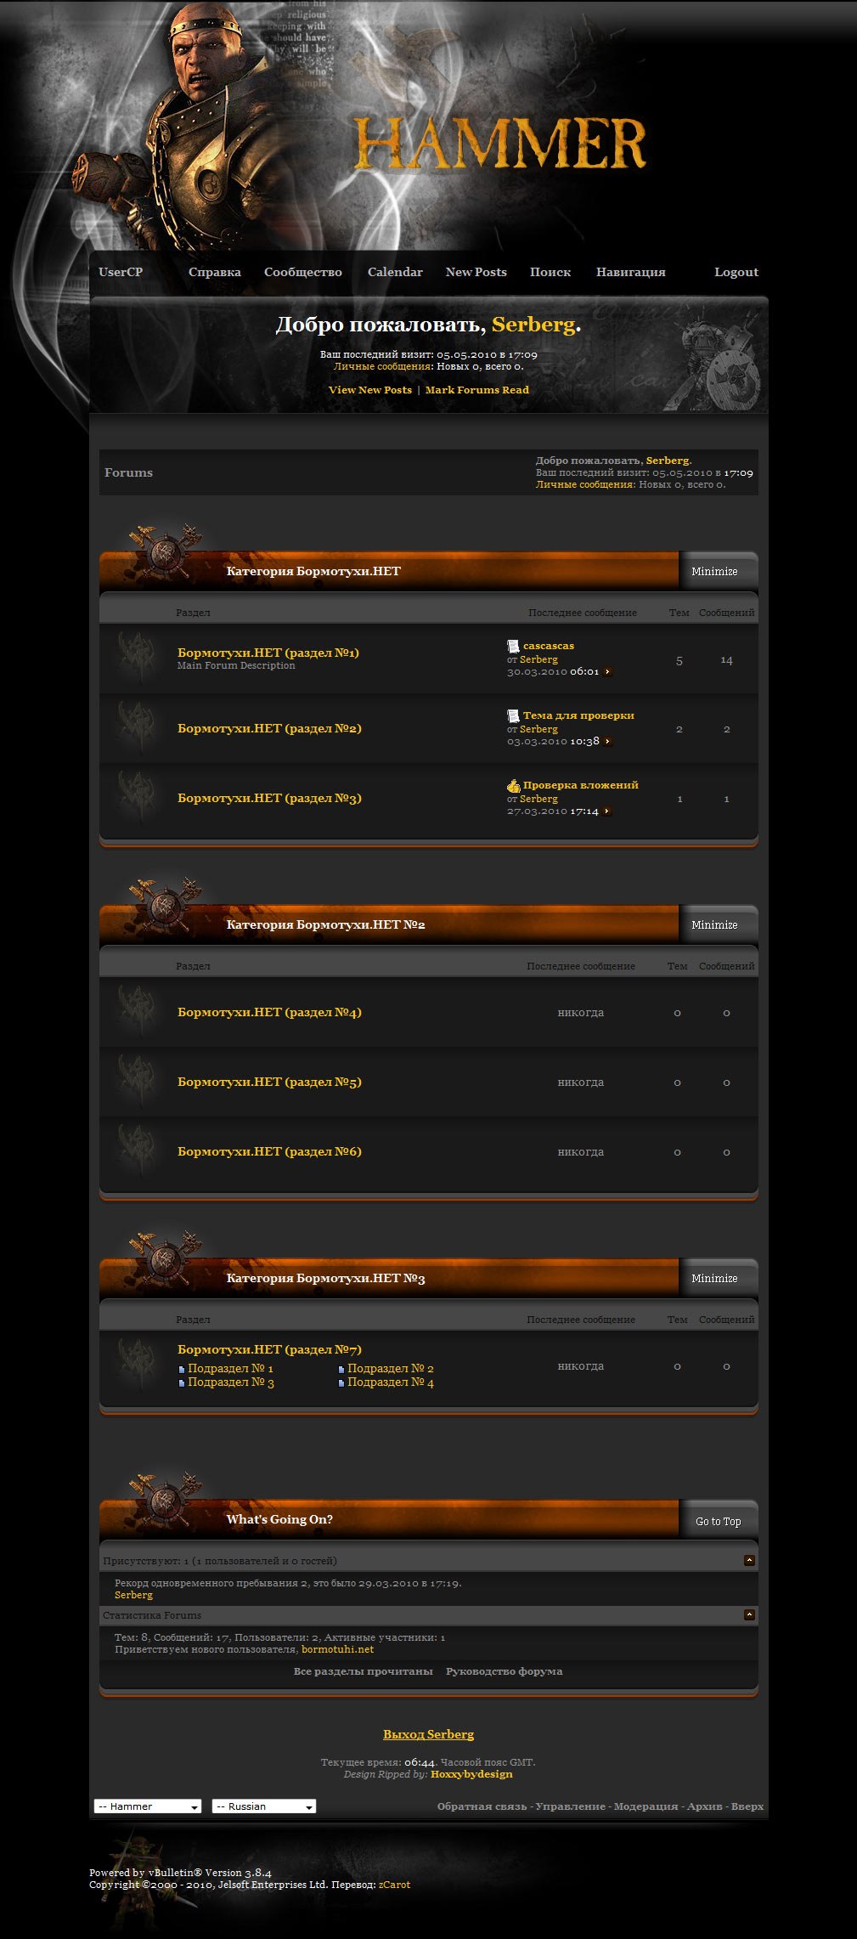Minimize the Категория Бормотухи.НЕТ №2 category

[x=714, y=925]
